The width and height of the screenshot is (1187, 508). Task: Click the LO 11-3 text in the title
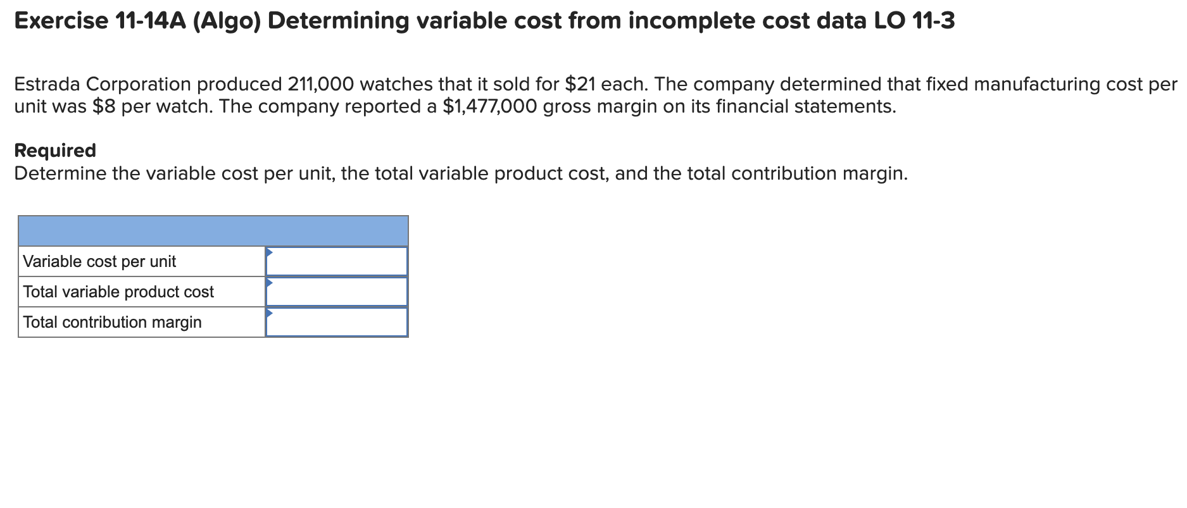click(x=912, y=20)
